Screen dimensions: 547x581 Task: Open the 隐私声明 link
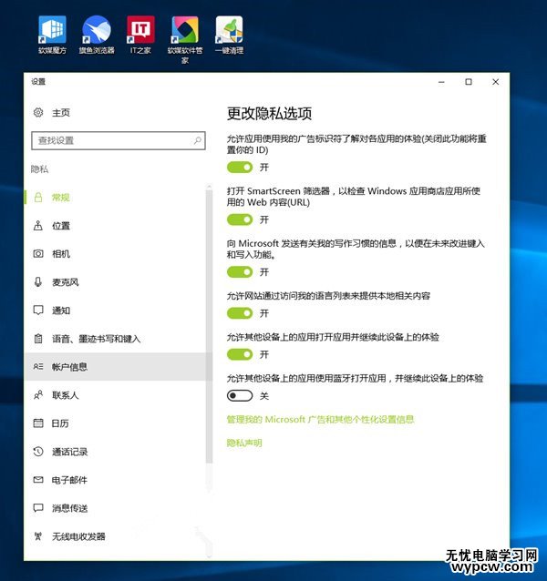click(x=244, y=443)
